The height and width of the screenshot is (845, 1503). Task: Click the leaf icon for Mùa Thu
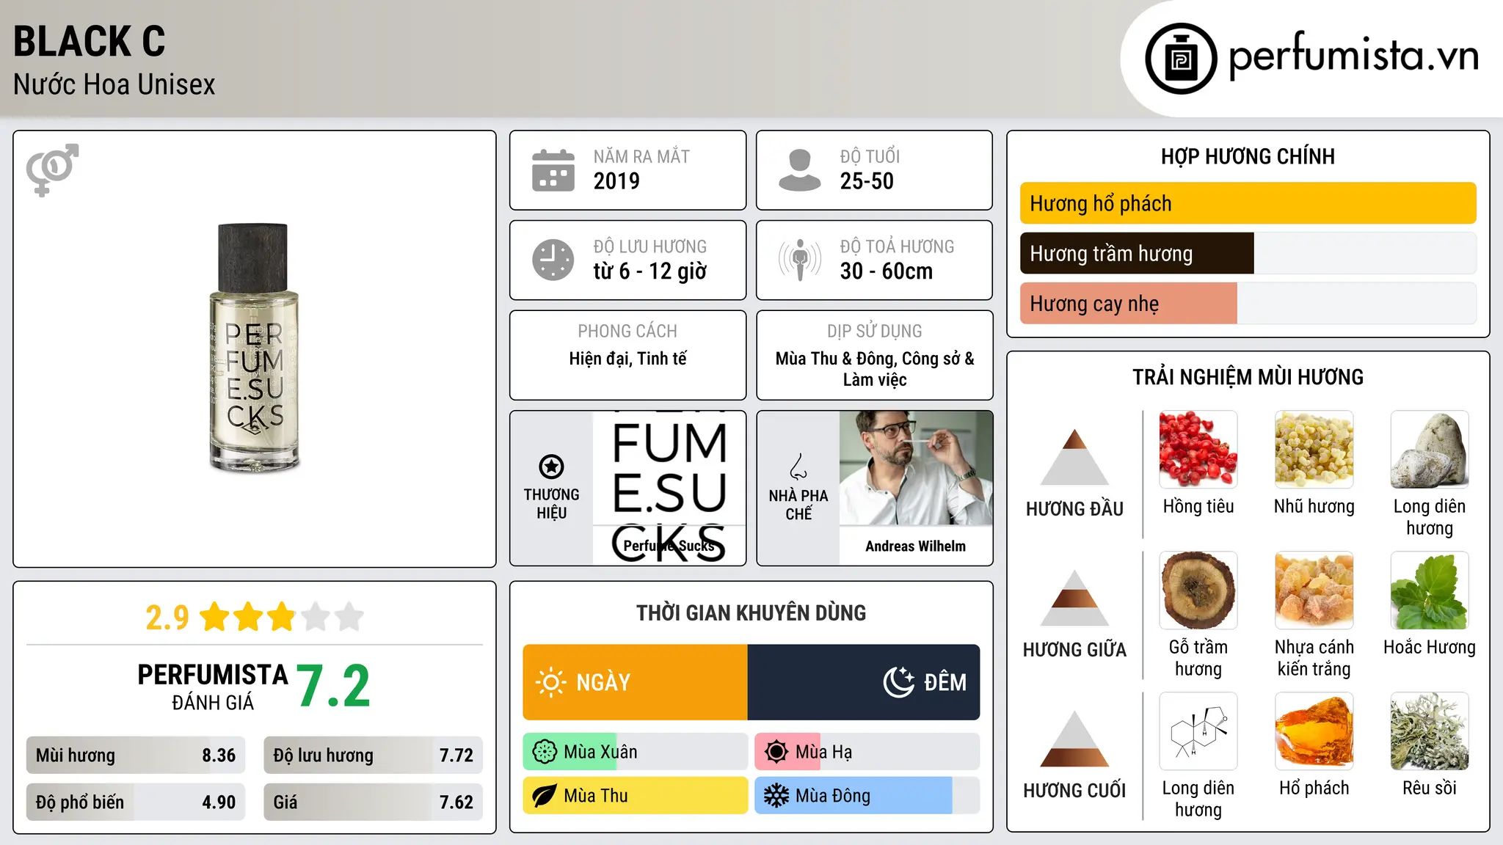545,796
